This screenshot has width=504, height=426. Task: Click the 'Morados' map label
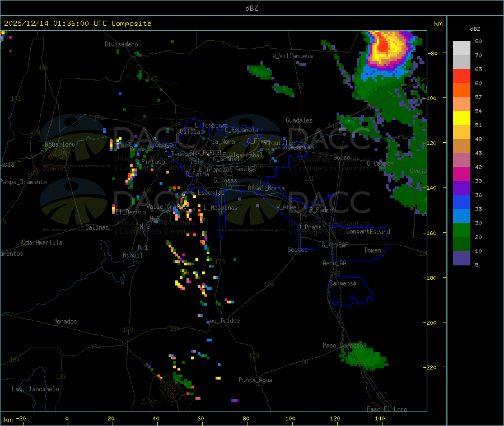[x=65, y=321]
